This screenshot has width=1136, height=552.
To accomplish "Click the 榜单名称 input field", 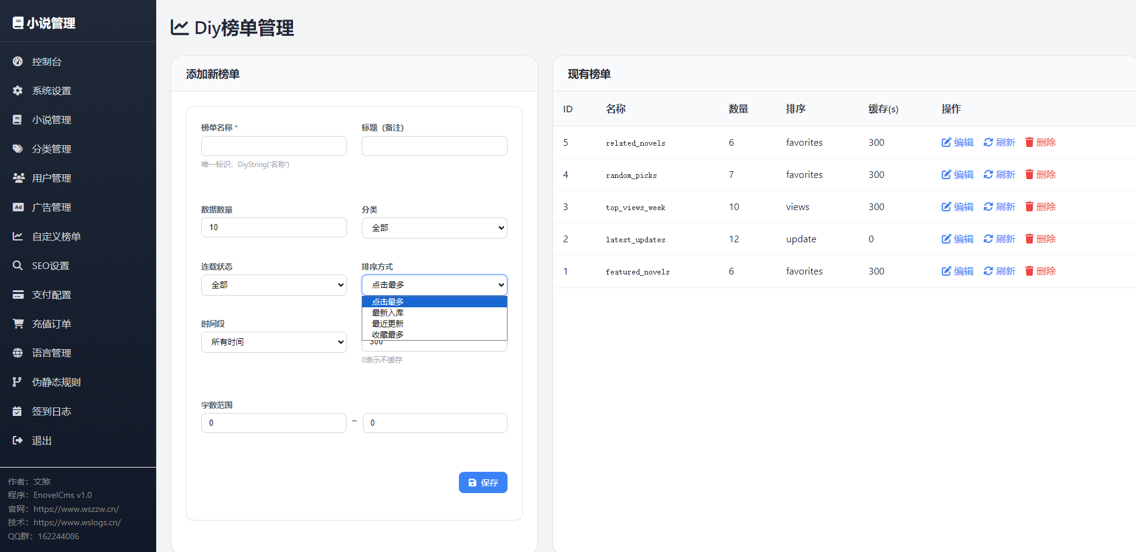I will (x=274, y=146).
